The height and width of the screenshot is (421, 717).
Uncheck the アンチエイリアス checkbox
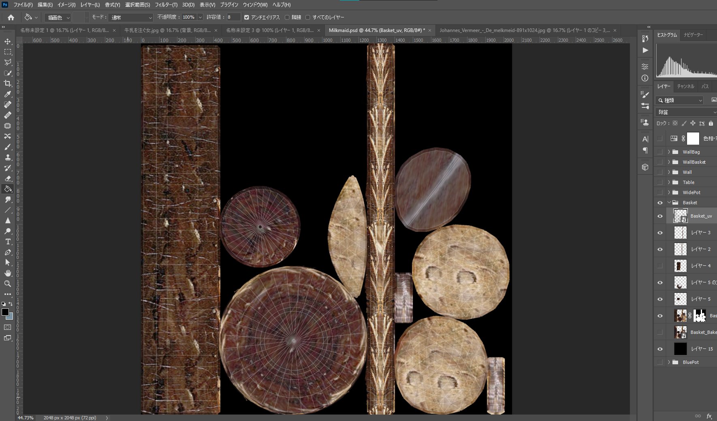[x=246, y=17]
